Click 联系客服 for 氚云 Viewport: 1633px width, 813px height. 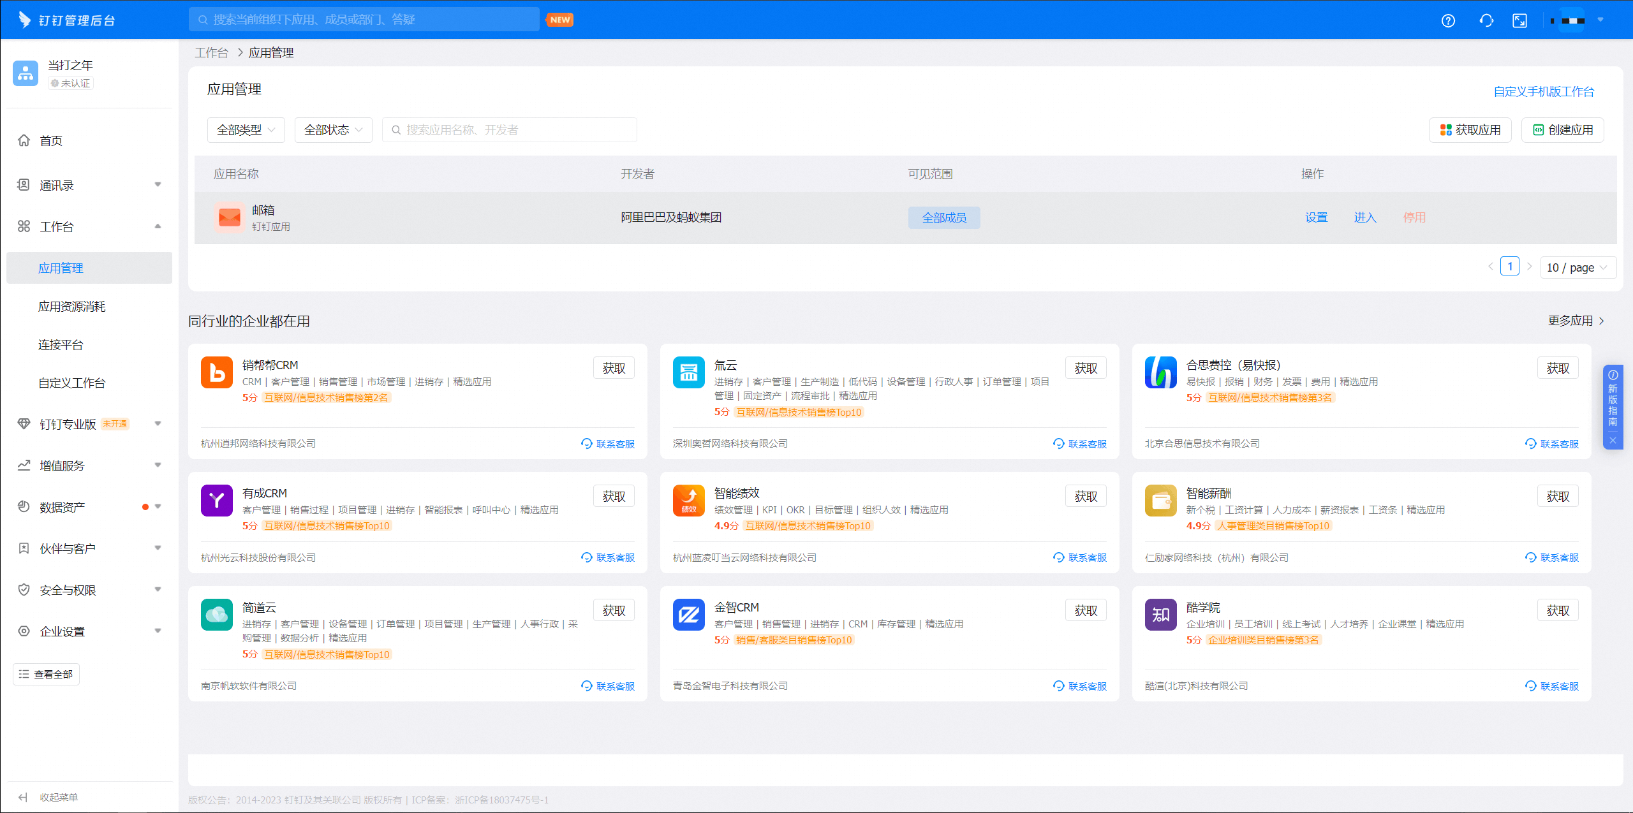1080,444
